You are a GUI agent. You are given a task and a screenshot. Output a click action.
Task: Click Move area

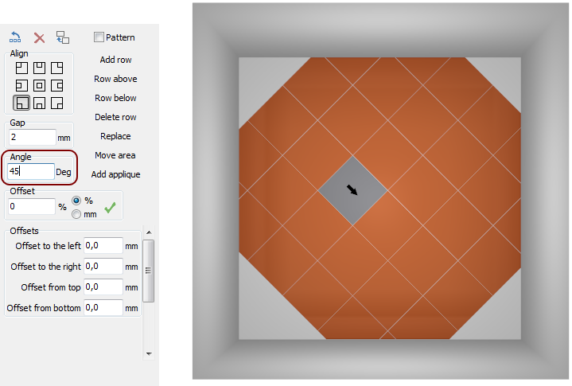tap(115, 155)
